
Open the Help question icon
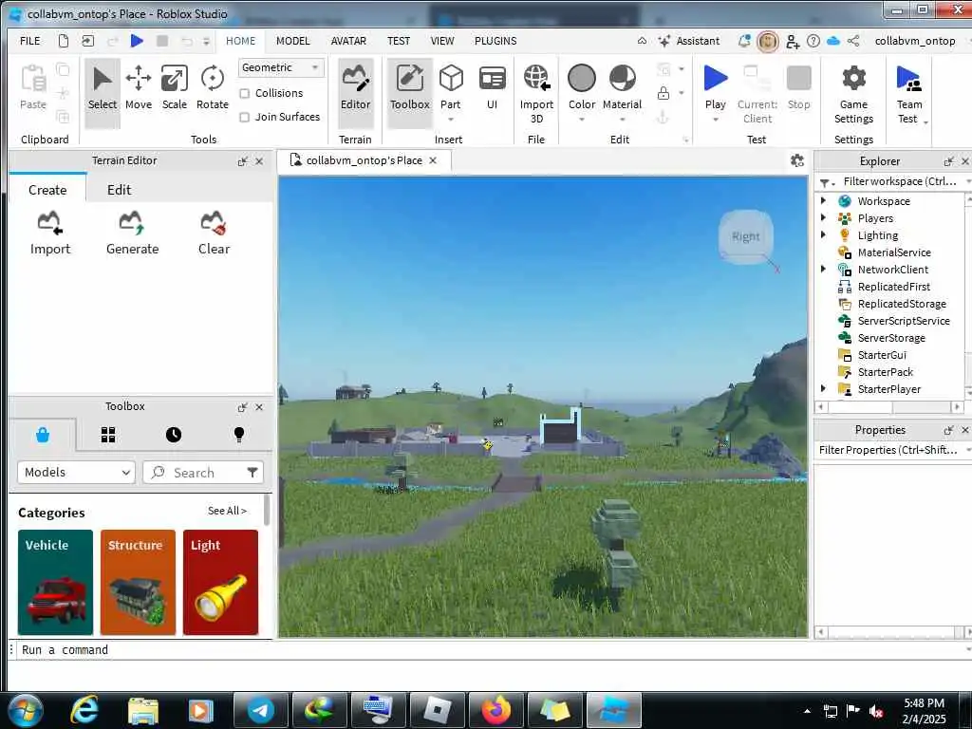coord(813,41)
